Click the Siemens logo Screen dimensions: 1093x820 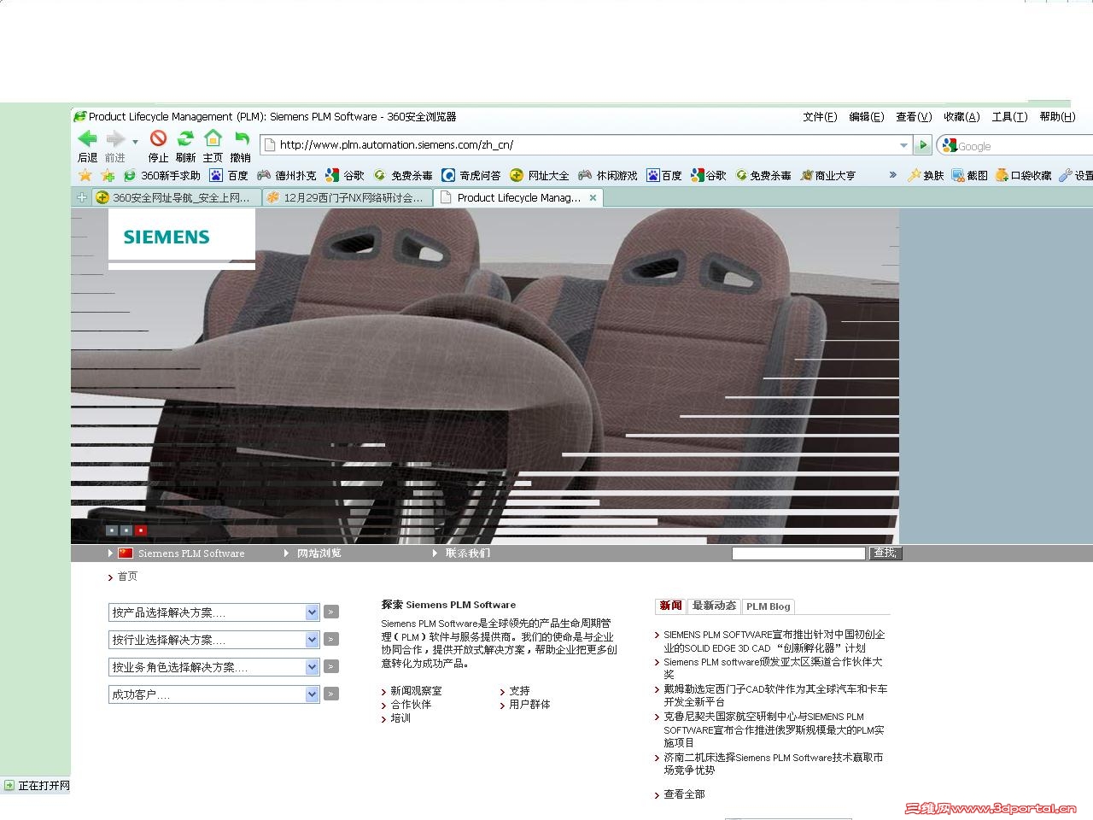coord(167,237)
